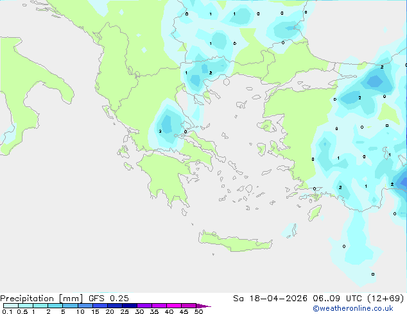Click the legend value "0.1"
Screen dimensions: 407x314
pyautogui.click(x=7, y=311)
